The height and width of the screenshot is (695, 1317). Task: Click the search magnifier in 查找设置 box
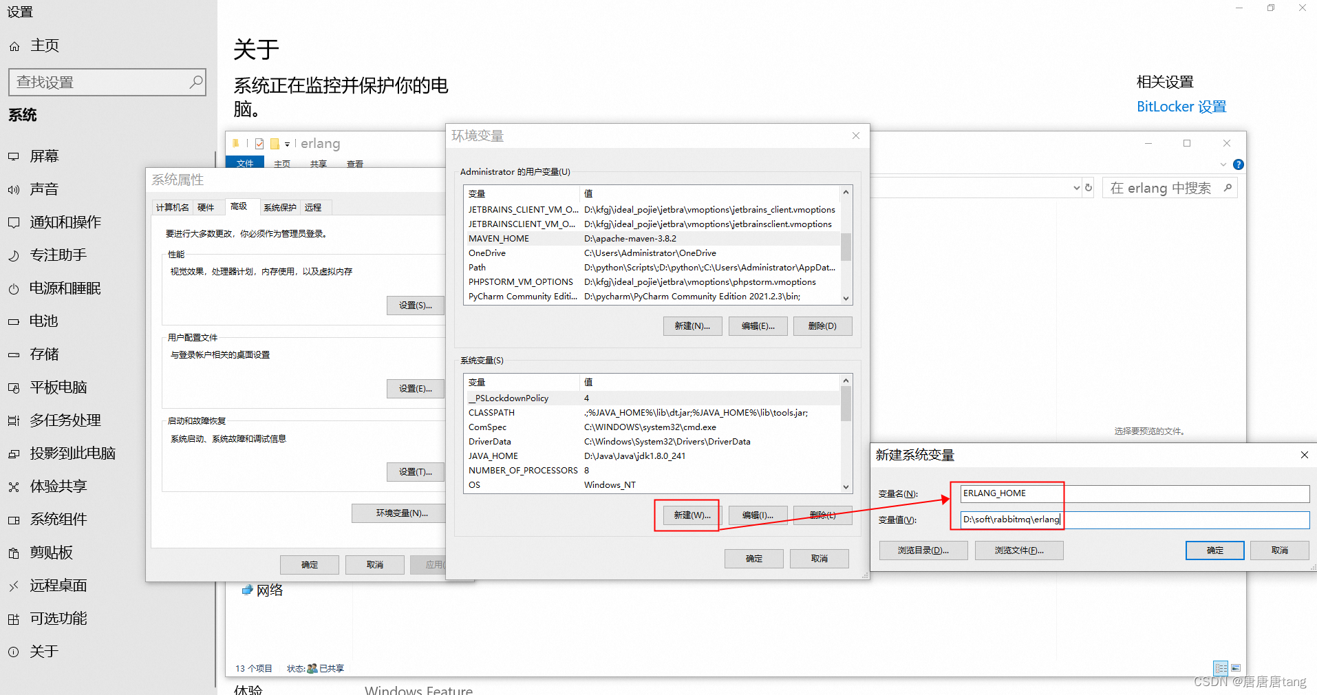[x=195, y=82]
